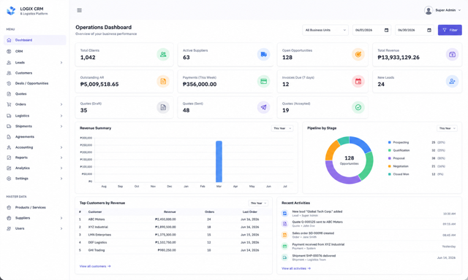Click the Total Revenue money icon

(452, 55)
